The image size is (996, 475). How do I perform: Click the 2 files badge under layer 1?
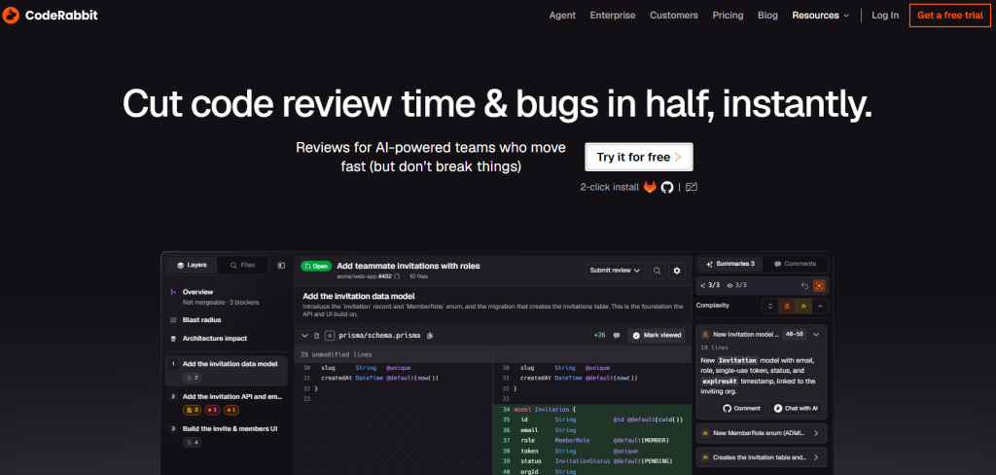pos(192,378)
